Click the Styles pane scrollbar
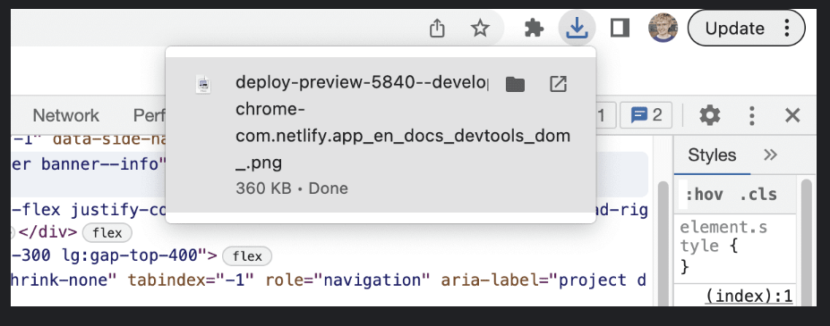This screenshot has height=326, width=830. pos(806,243)
